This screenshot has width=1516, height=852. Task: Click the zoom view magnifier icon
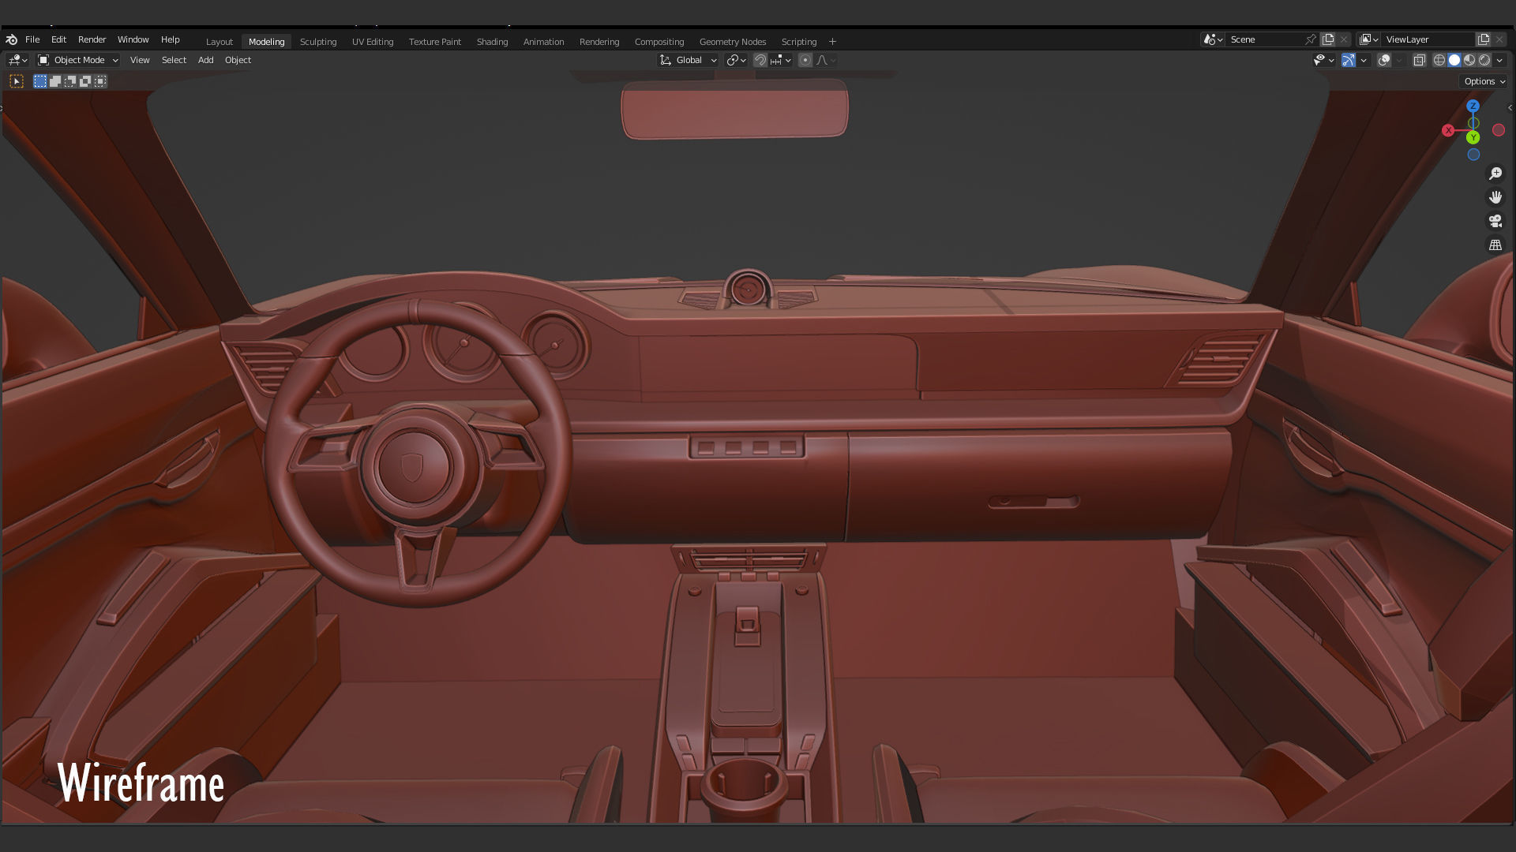[x=1495, y=174]
